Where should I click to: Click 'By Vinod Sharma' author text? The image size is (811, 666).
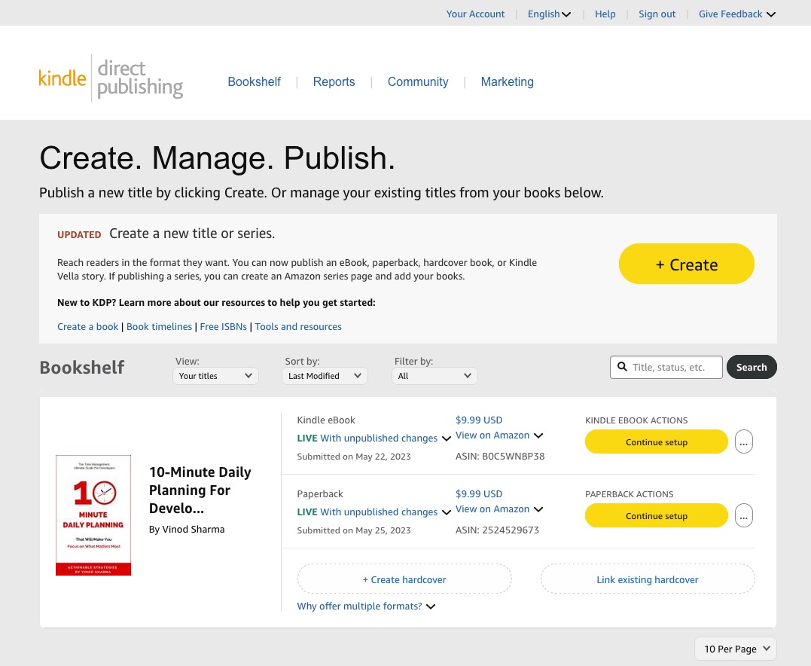tap(187, 530)
